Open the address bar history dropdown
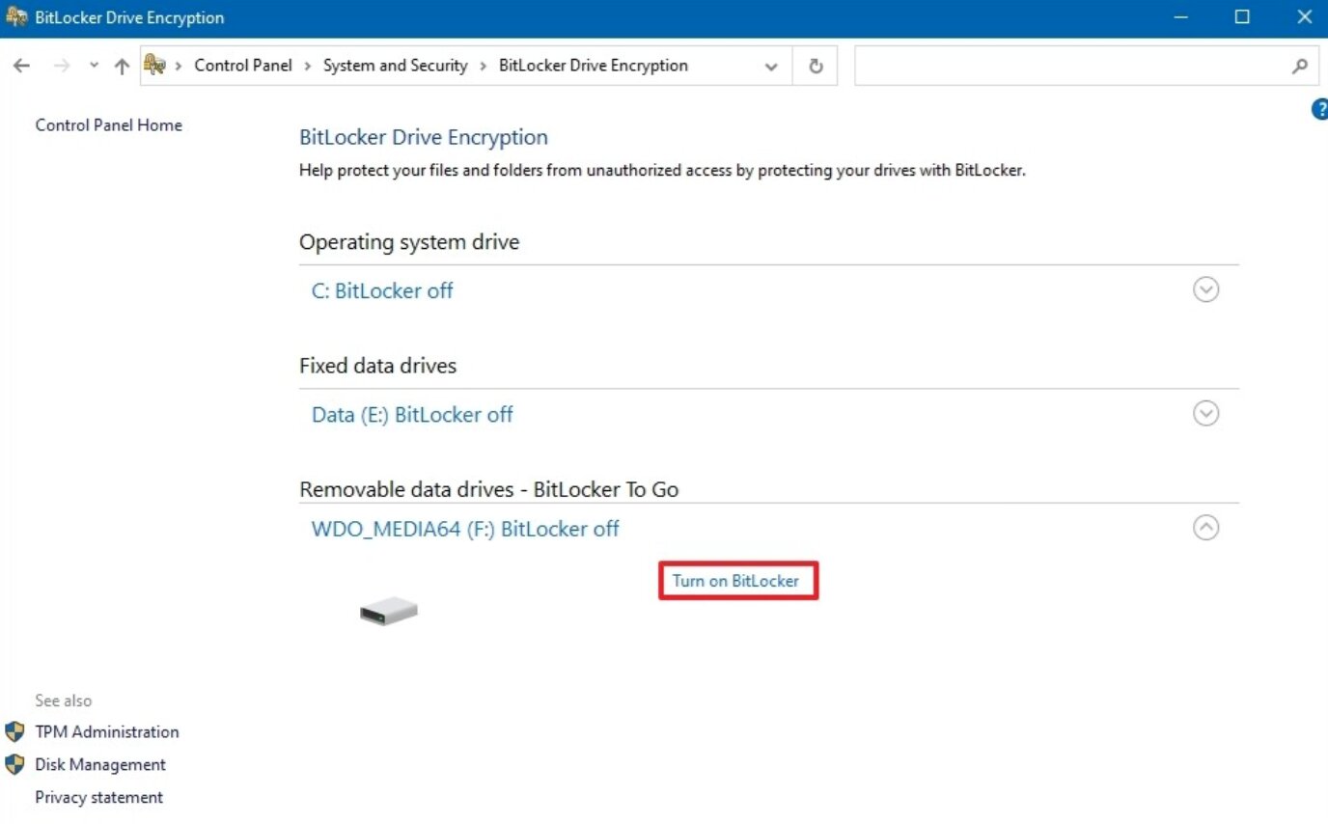 pos(771,67)
